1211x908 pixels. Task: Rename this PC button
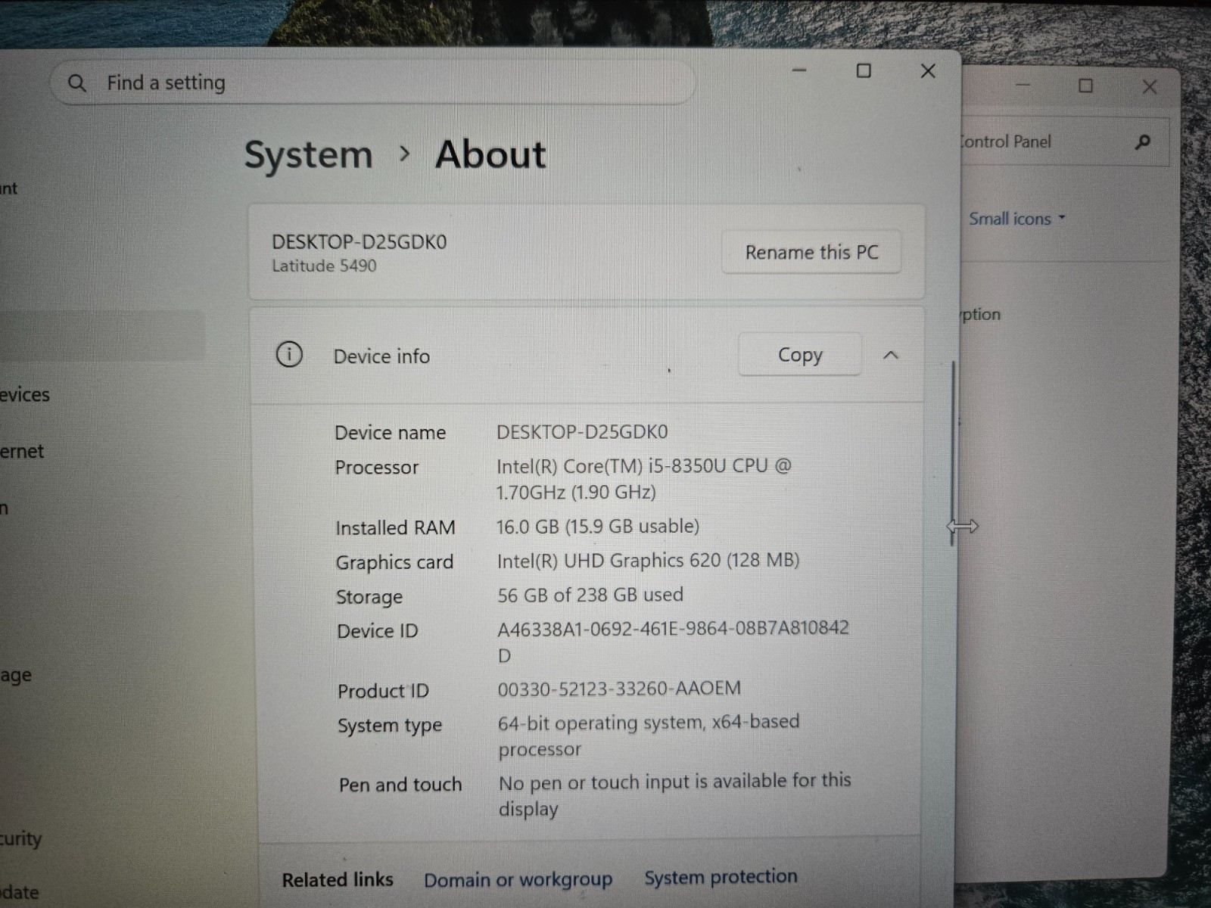[811, 252]
